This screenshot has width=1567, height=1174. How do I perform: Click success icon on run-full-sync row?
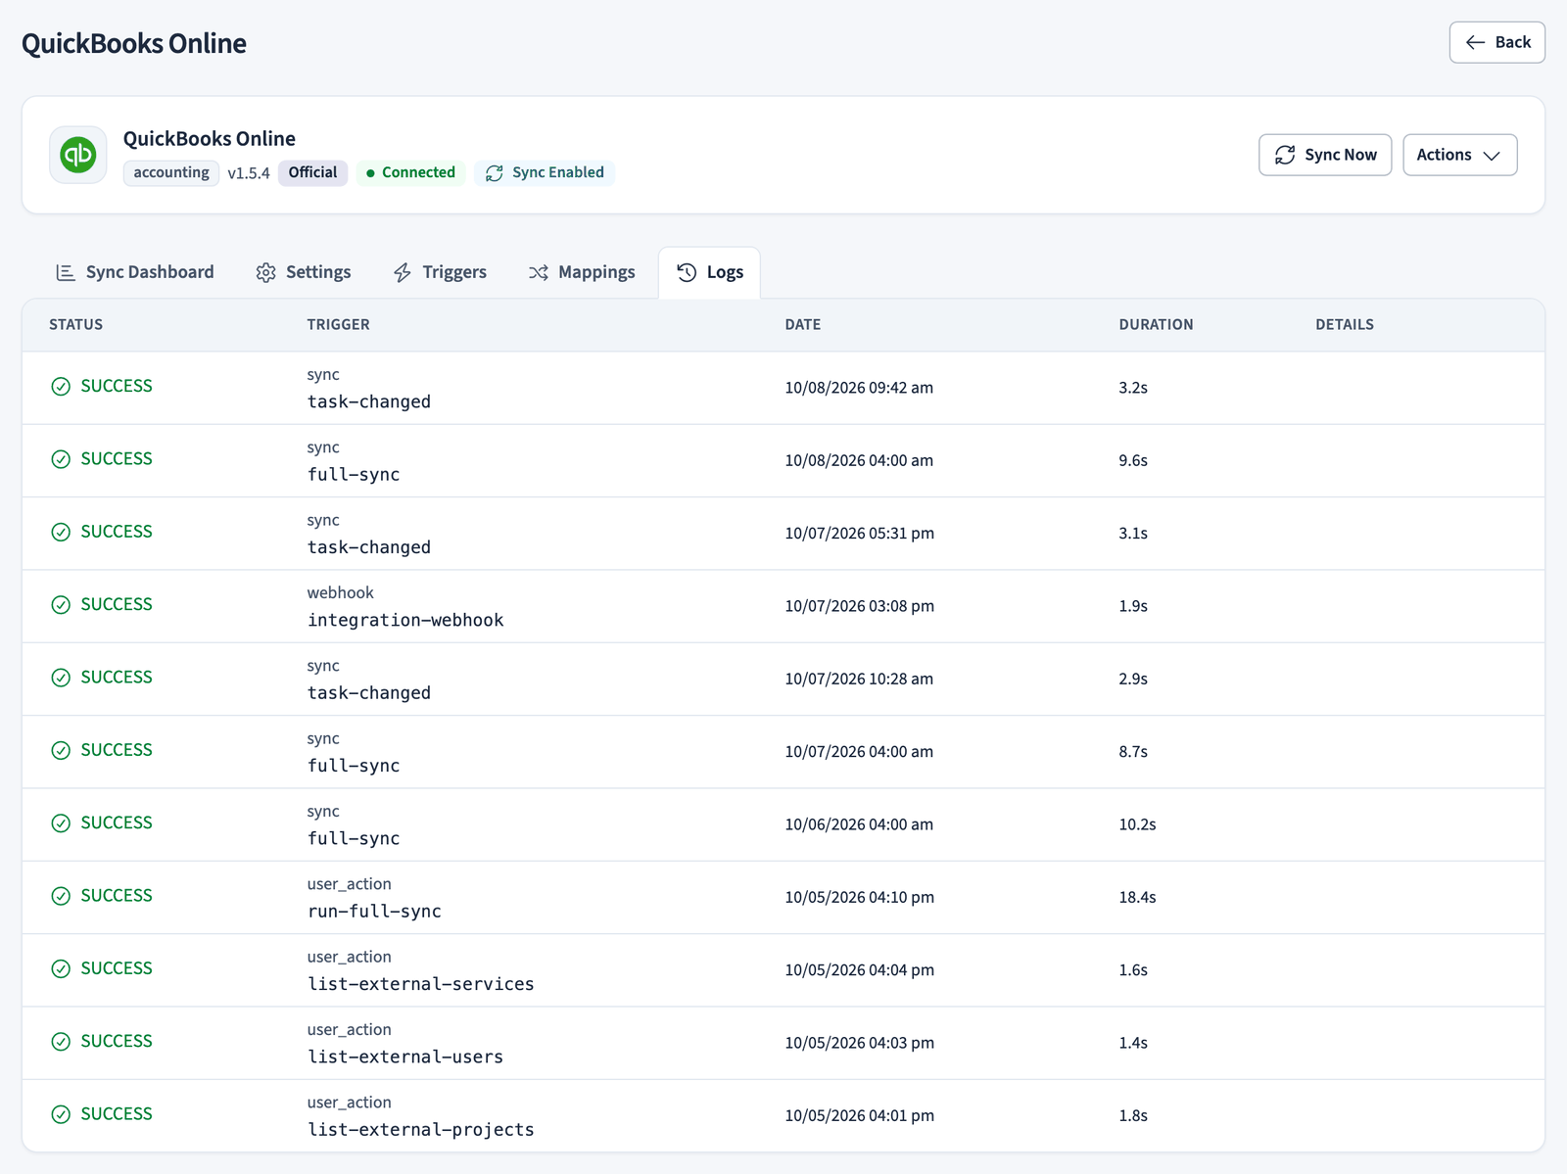tap(61, 896)
